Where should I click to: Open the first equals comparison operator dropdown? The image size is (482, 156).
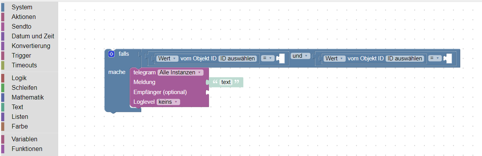point(267,58)
